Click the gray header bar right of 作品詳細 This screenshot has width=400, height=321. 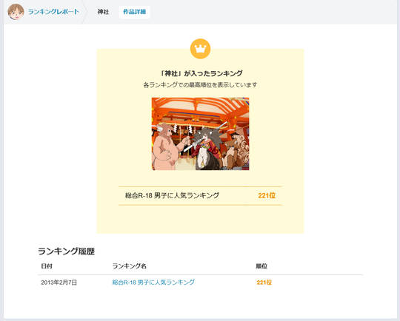273,12
